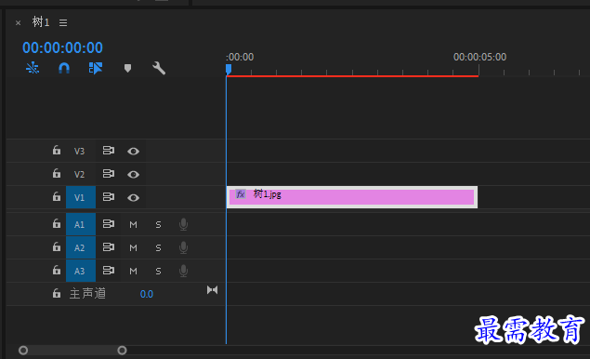The image size is (590, 359).
Task: Toggle sync lock for A2
Action: 109,247
